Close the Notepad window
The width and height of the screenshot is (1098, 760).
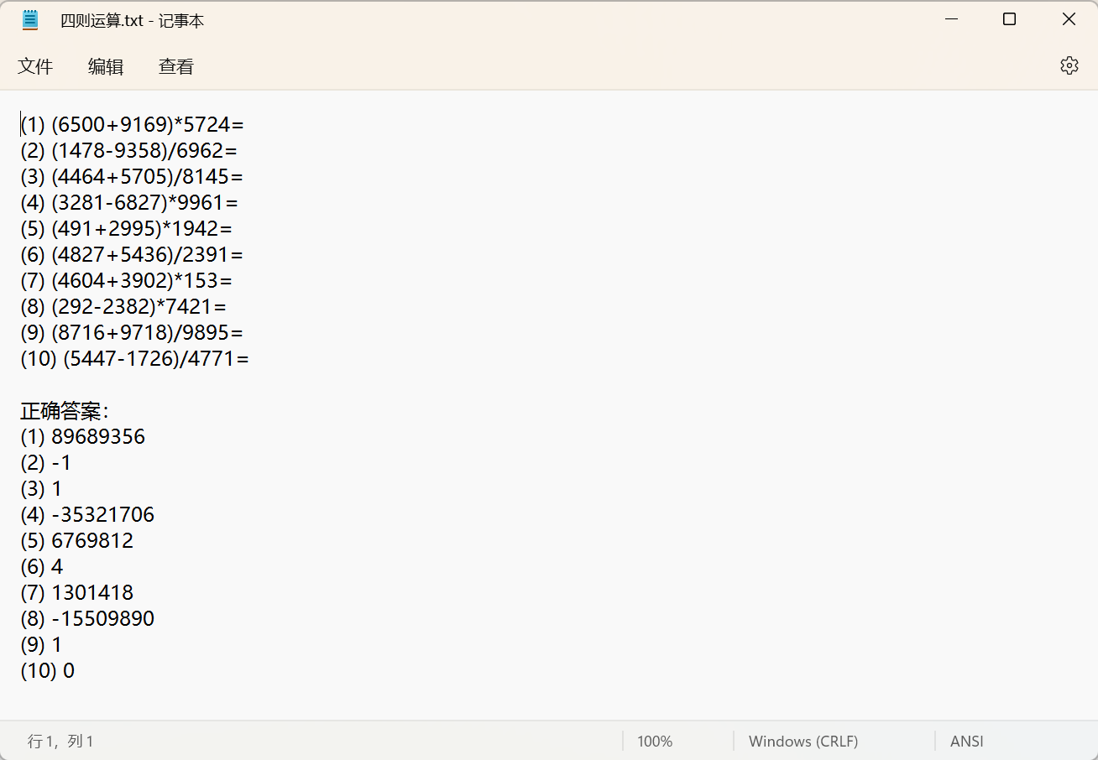(1069, 19)
